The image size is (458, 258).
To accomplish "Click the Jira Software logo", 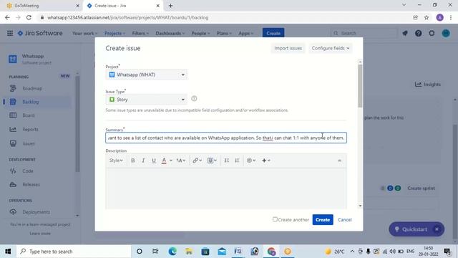I will [40, 34].
